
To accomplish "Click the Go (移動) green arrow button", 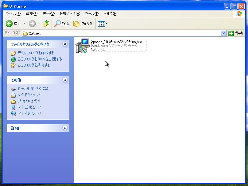I will click(x=231, y=33).
